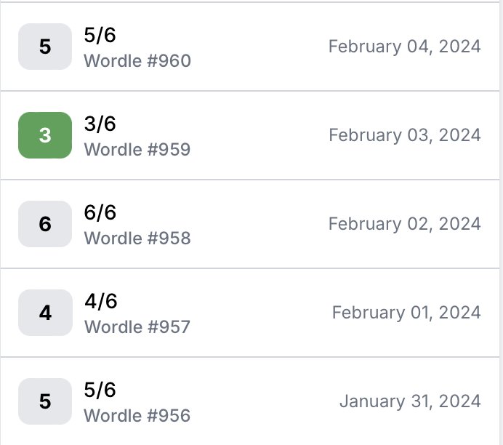Click the gray score badge for Wordle #960
The width and height of the screenshot is (503, 445).
45,47
